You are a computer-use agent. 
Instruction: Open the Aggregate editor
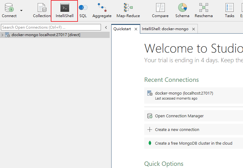tap(102, 11)
